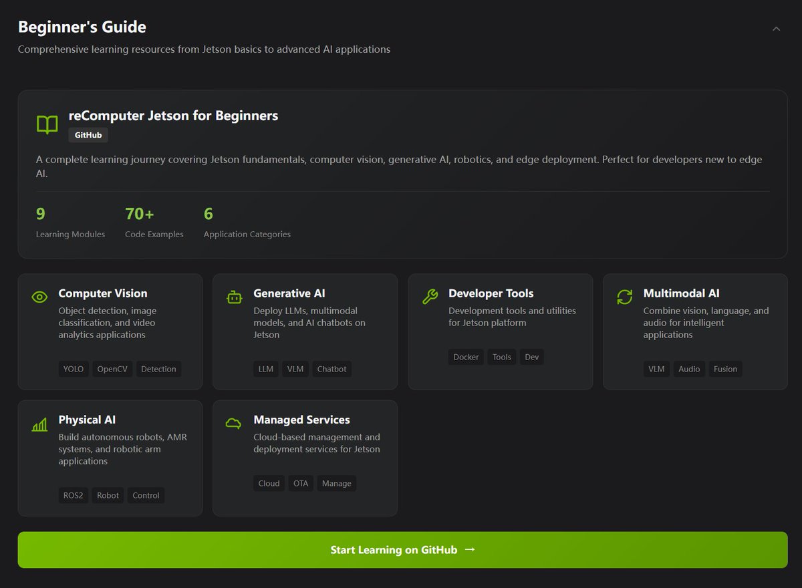Viewport: 802px width, 588px height.
Task: Open the Multimodal AI card title
Action: [x=681, y=293]
